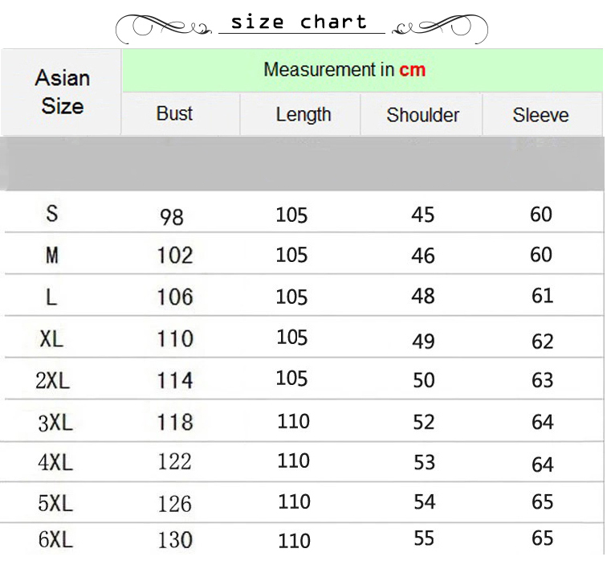Viewport: 611px width, 565px height.
Task: Click the gray band below the headers
Action: point(305,163)
